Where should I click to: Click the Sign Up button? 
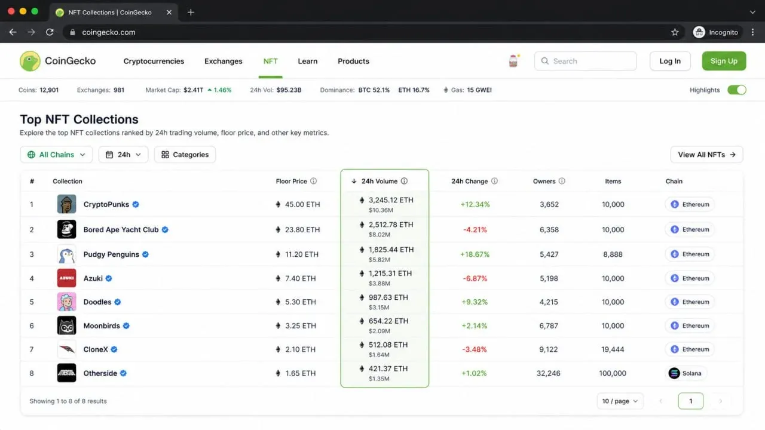724,61
